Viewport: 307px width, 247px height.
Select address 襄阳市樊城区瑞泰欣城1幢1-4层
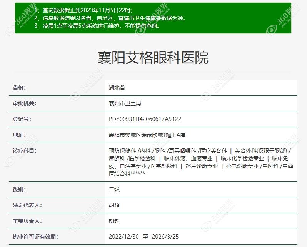(147, 135)
